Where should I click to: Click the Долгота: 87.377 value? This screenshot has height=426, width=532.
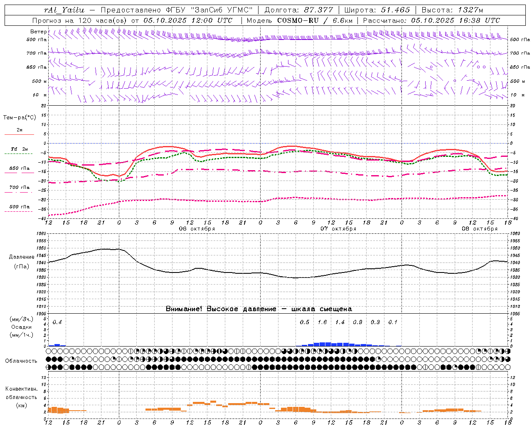tap(299, 10)
